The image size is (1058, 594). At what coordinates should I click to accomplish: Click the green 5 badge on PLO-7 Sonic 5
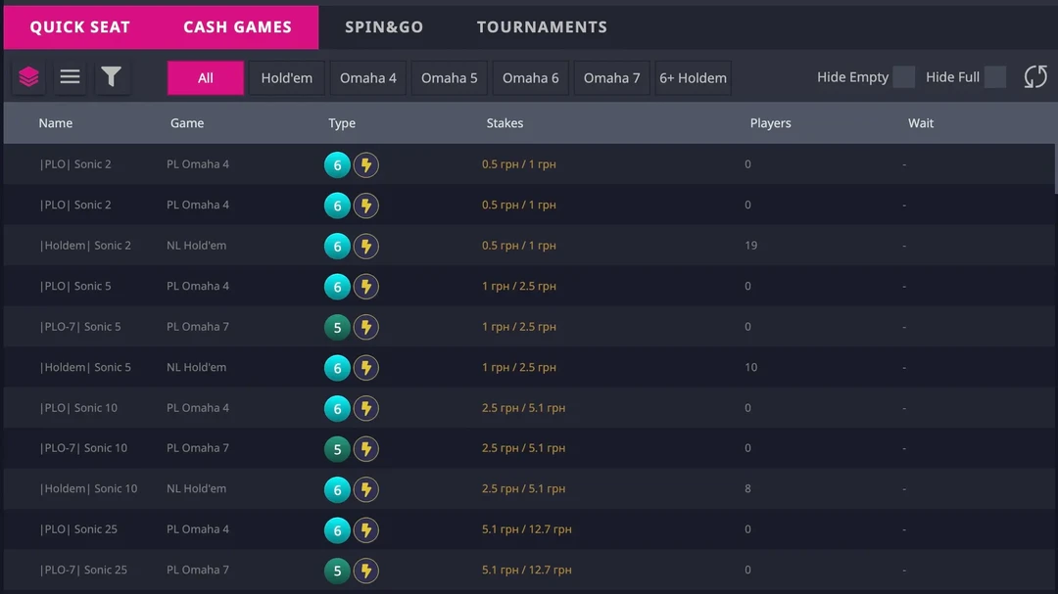point(337,328)
